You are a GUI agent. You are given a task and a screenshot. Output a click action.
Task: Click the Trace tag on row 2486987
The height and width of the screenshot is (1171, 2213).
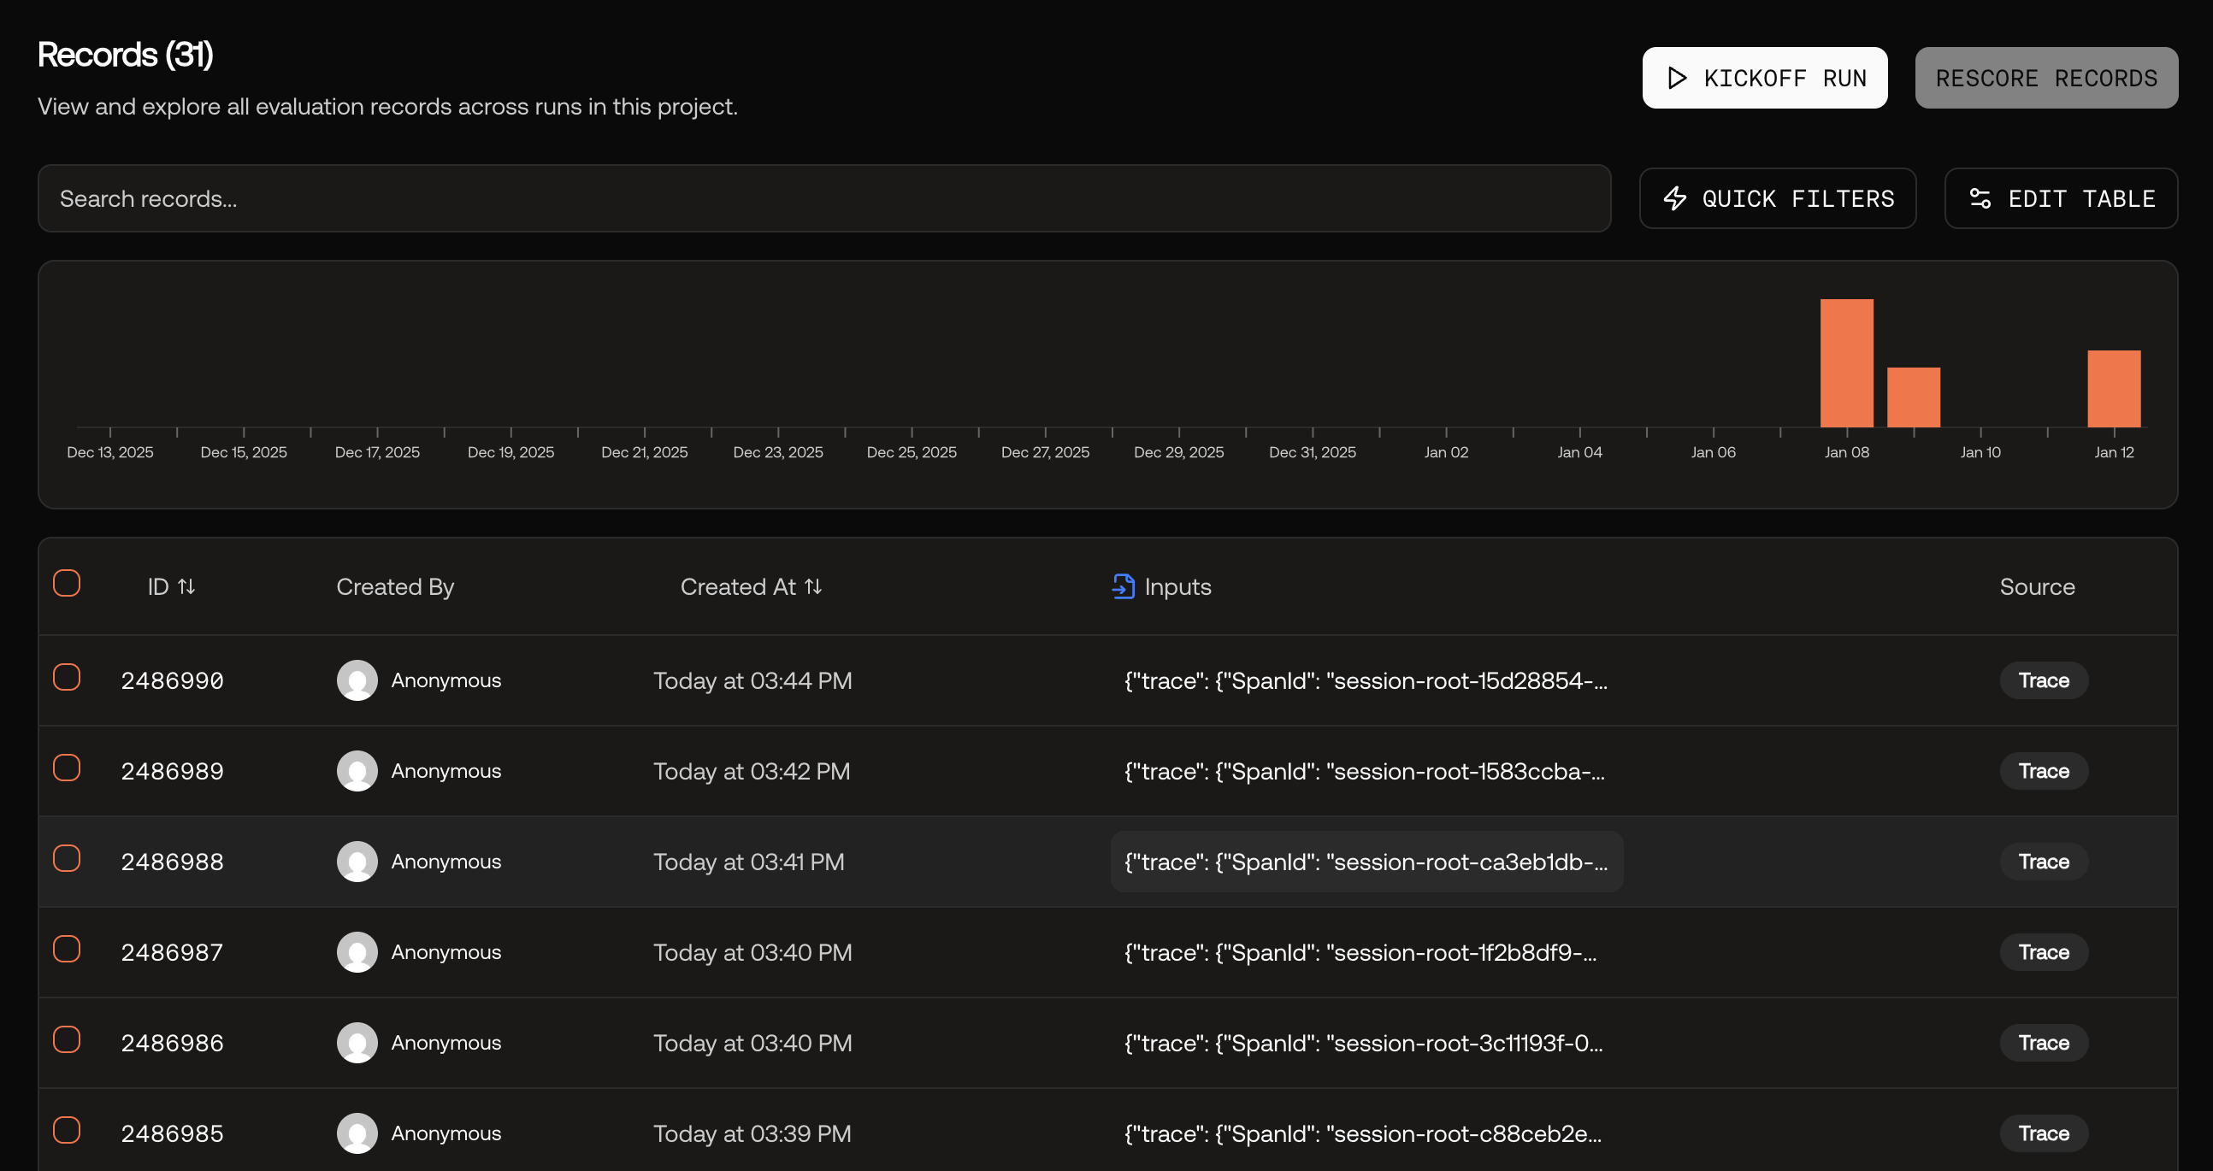pos(2043,952)
